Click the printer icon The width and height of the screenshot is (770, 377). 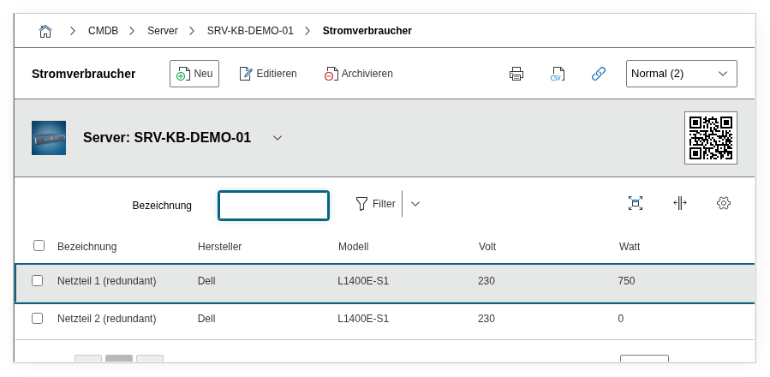point(516,74)
